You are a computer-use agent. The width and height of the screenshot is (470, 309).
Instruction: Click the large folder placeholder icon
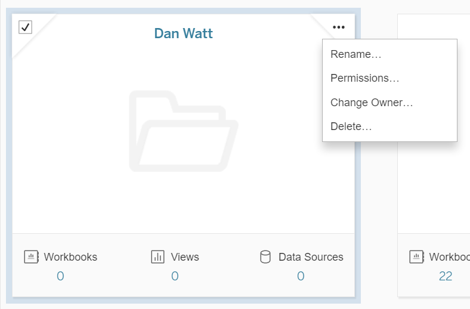coord(183,131)
